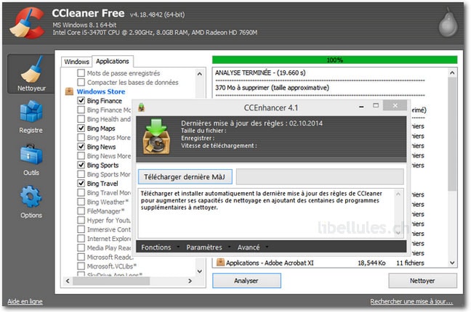The image size is (471, 312).
Task: Click the CCEnhancer download box icon
Action: tap(156, 137)
